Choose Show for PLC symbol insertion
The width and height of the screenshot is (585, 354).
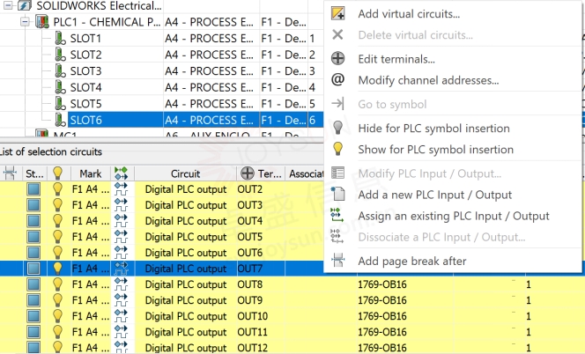pyautogui.click(x=435, y=150)
